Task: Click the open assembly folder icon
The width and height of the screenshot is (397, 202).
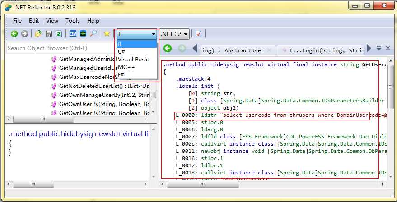Action: pyautogui.click(x=38, y=34)
